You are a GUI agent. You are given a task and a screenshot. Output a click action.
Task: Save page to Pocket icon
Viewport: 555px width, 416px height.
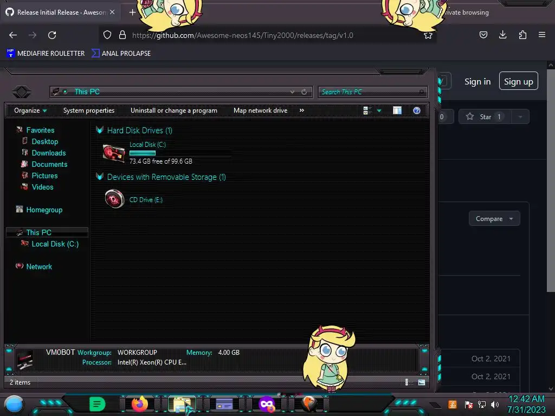tap(483, 35)
